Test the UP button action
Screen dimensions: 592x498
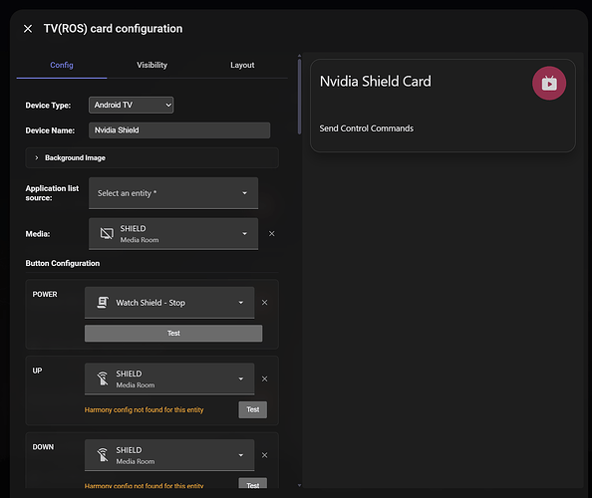252,409
